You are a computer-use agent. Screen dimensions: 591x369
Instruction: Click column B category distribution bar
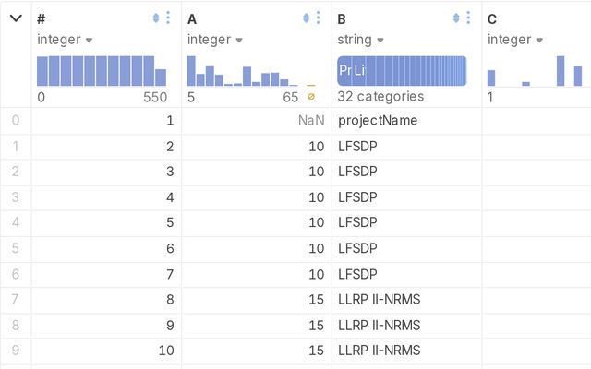click(402, 71)
